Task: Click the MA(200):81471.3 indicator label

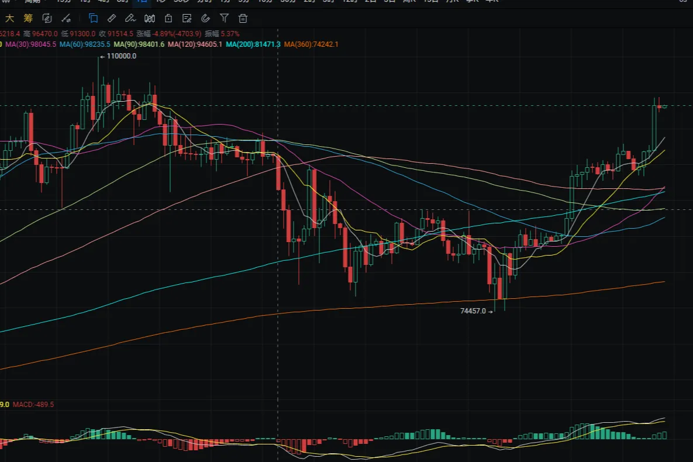Action: [x=253, y=44]
